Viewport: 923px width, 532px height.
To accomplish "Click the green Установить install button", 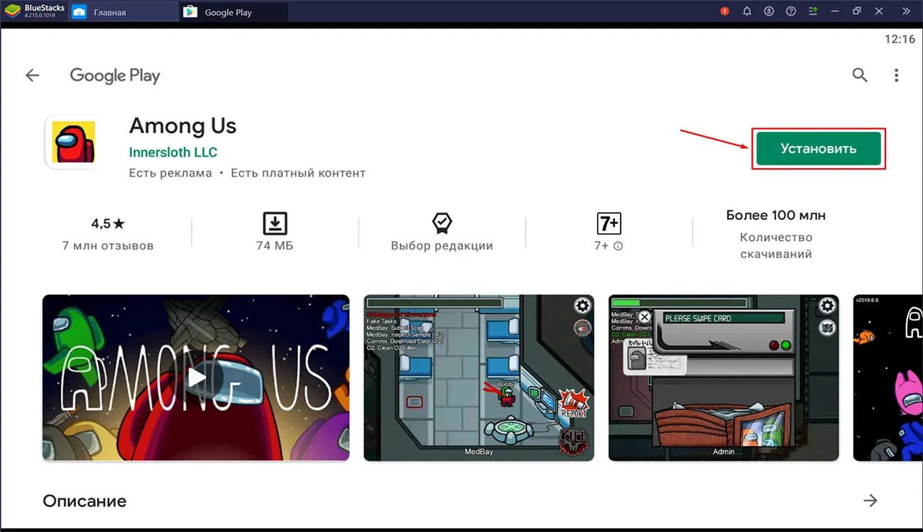I will [x=818, y=148].
